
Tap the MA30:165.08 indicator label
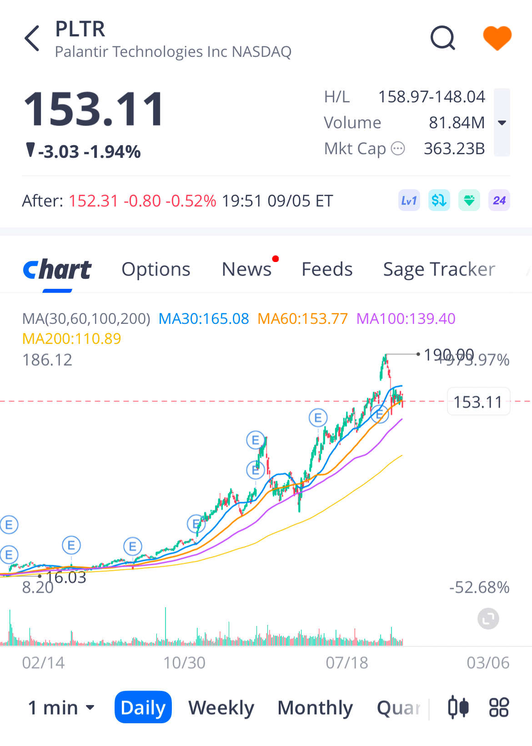point(204,318)
